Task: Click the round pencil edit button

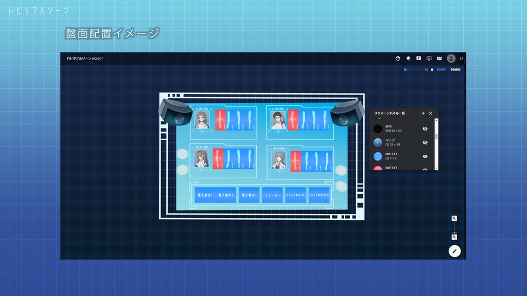Action: click(x=454, y=251)
